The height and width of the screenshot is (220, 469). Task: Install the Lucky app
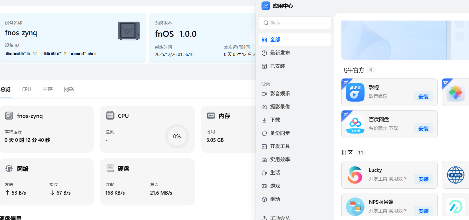coord(423,179)
